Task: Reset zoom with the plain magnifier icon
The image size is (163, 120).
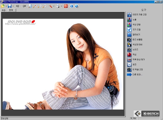Action: click(39, 6)
